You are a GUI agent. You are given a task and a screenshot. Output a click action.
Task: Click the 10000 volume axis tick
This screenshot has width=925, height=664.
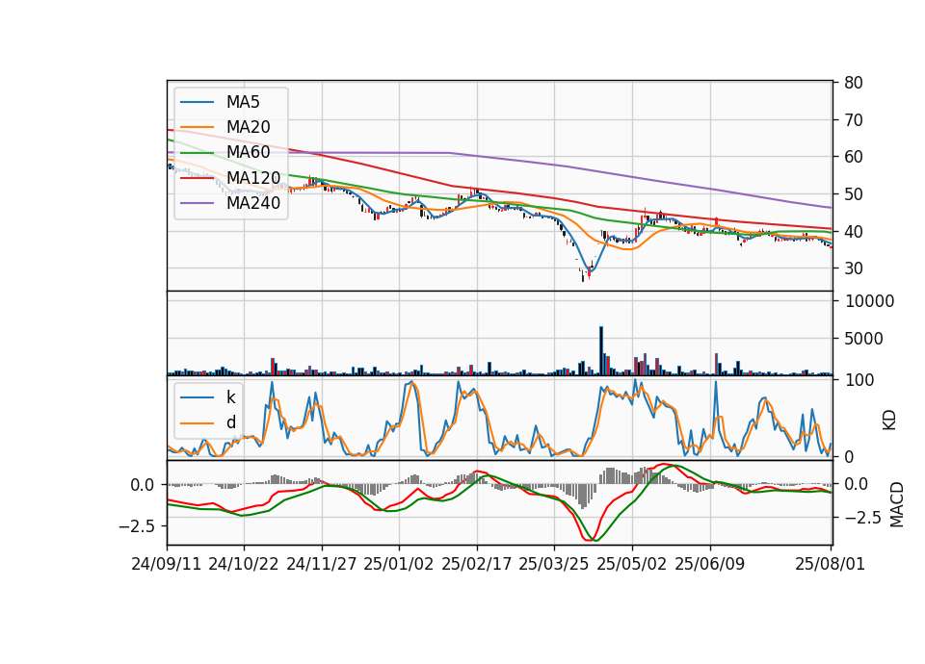click(x=869, y=301)
